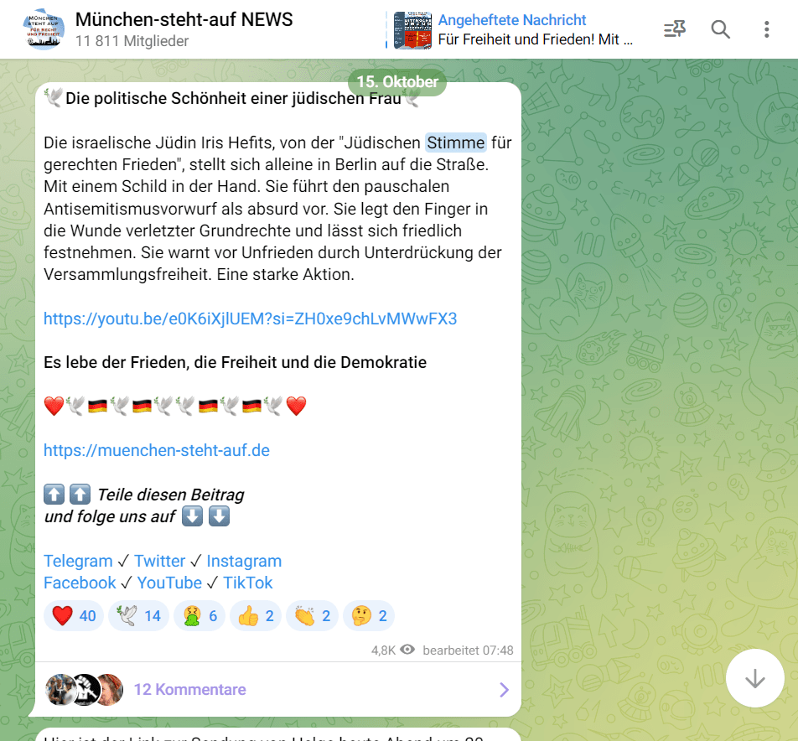The width and height of the screenshot is (798, 741).
Task: Click the search magnifier icon
Action: [x=720, y=29]
